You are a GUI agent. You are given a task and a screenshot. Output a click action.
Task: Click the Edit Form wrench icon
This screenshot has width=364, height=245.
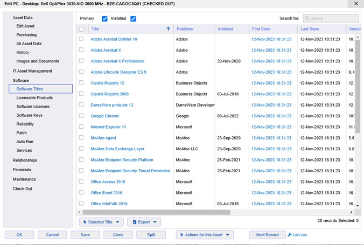click(x=290, y=235)
